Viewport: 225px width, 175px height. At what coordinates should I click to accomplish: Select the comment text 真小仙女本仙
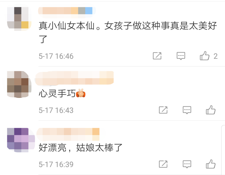(x=67, y=26)
